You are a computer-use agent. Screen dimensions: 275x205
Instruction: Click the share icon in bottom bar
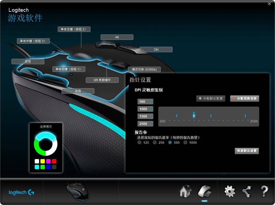(247, 192)
